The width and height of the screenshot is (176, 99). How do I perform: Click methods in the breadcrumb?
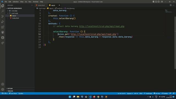pyautogui.click(x=60, y=8)
